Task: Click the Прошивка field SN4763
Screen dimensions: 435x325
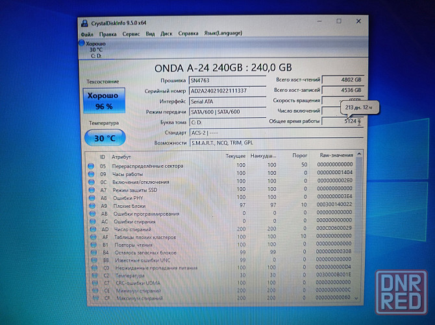Action: coord(227,80)
